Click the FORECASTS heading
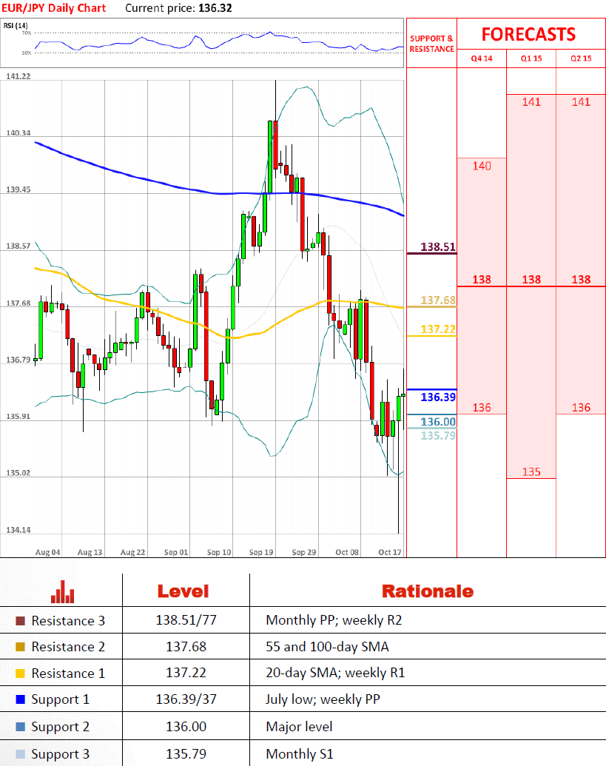 click(x=528, y=34)
